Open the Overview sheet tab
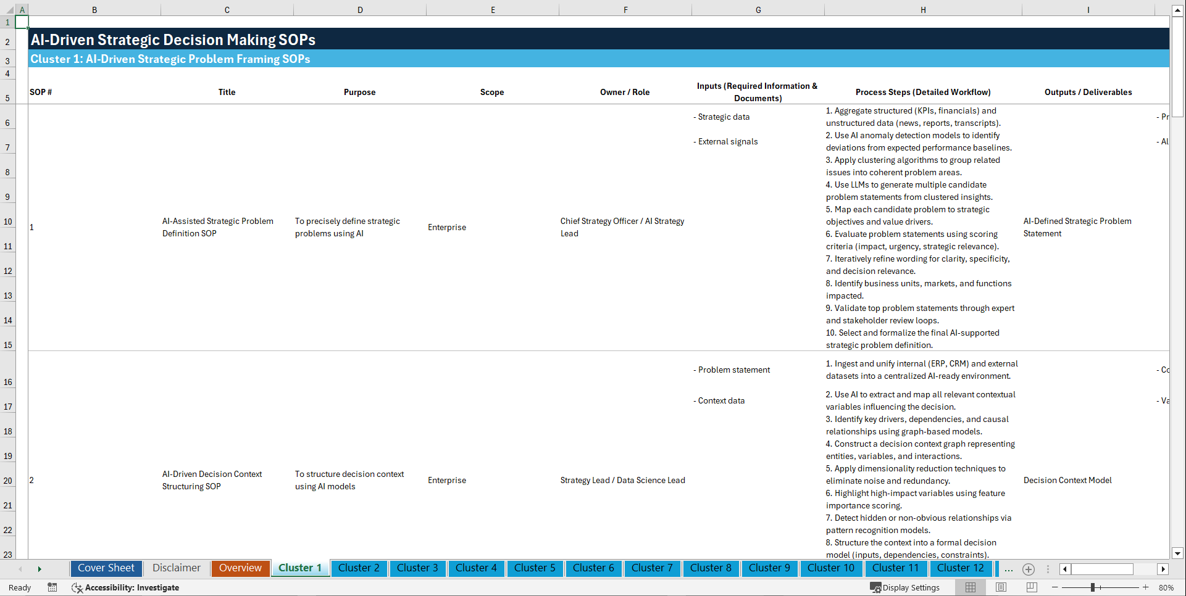 240,568
